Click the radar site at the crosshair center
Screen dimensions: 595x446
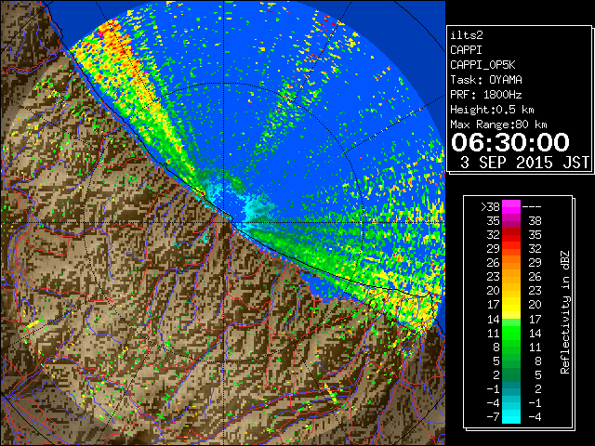point(224,222)
